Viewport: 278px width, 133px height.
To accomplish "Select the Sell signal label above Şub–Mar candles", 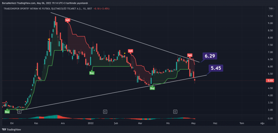I will click(x=130, y=51).
